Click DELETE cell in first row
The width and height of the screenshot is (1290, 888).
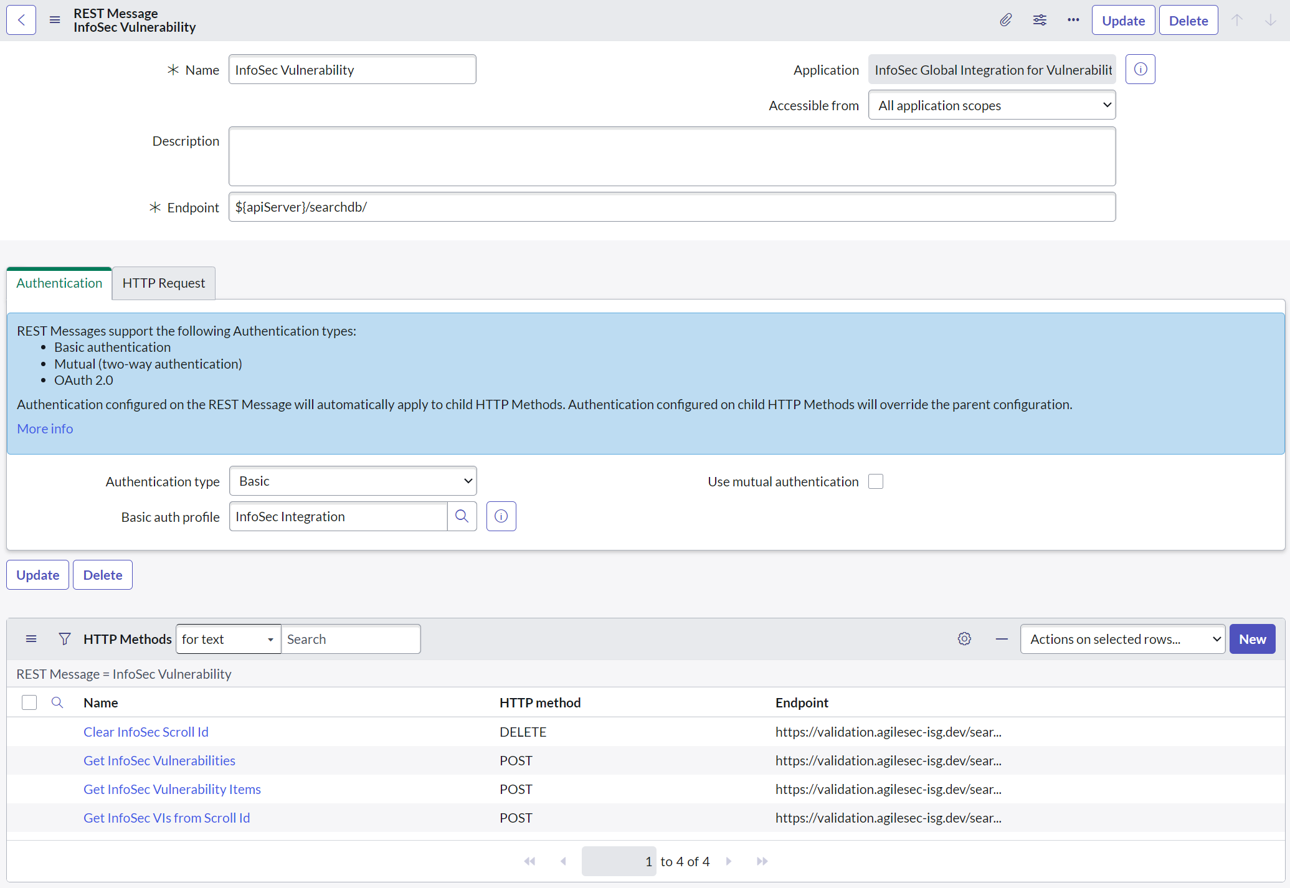(x=523, y=732)
